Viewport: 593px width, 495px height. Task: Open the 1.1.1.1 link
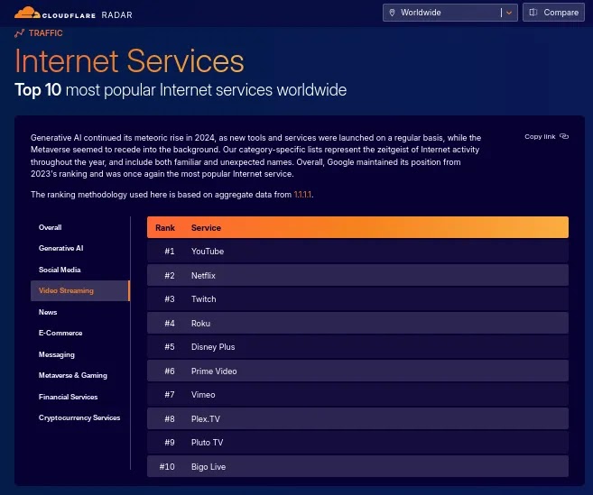pos(302,195)
